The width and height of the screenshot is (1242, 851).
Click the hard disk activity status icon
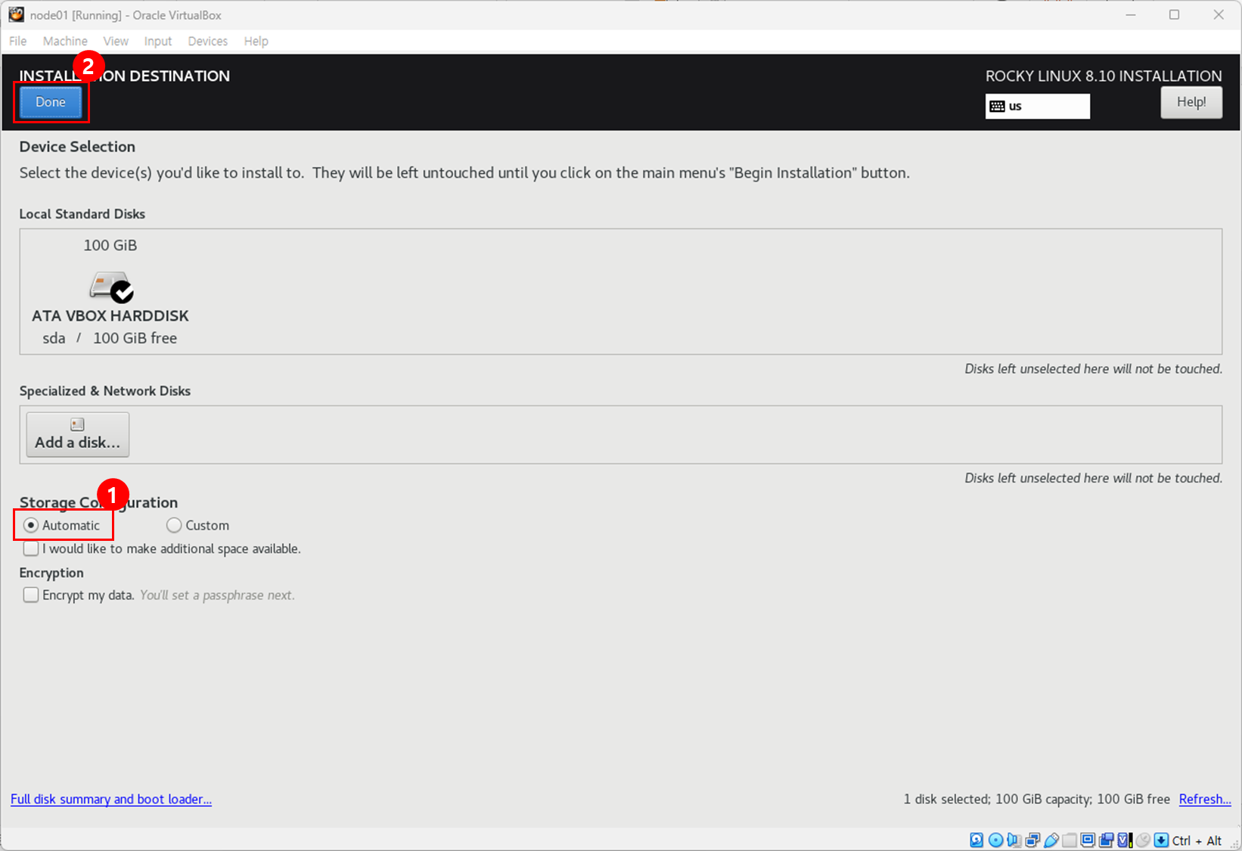(977, 840)
